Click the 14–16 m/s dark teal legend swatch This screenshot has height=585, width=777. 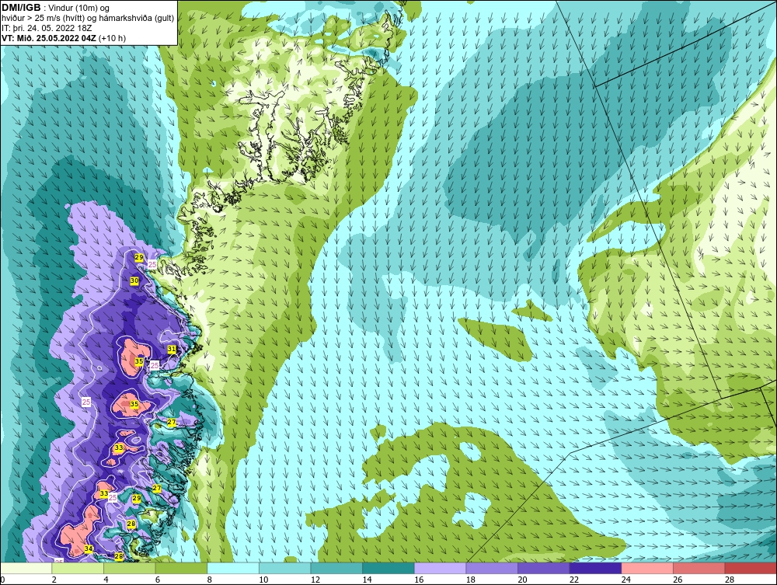(x=388, y=568)
